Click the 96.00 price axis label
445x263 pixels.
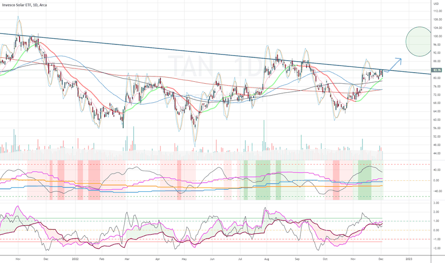click(437, 44)
